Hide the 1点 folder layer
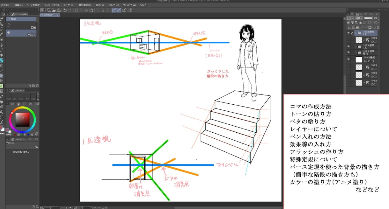 (x=349, y=46)
